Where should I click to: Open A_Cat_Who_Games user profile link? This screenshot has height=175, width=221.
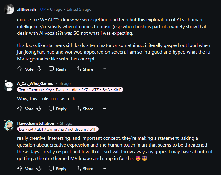pos(35,83)
